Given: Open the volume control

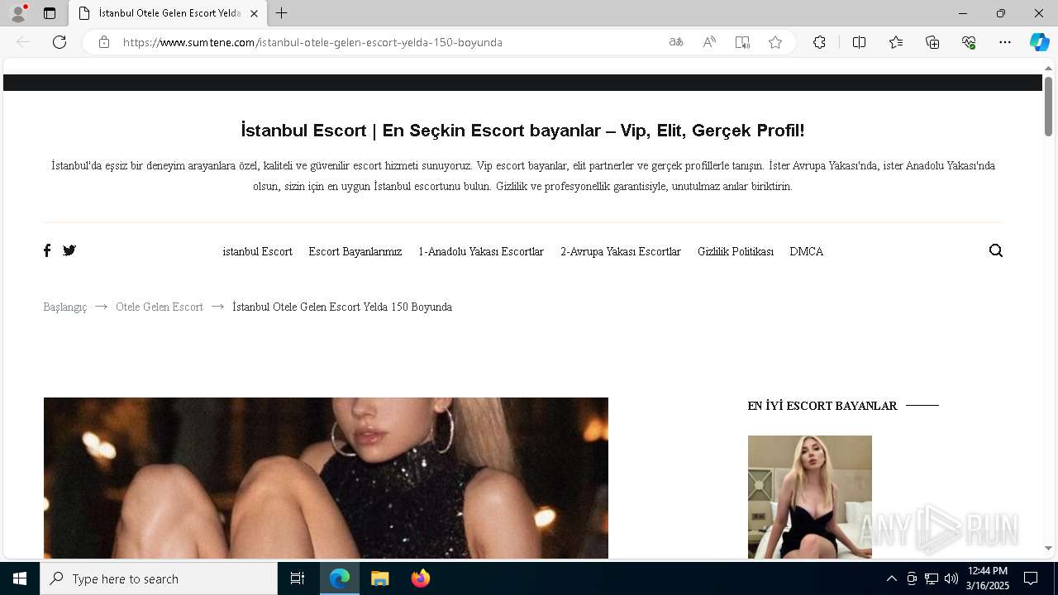Looking at the screenshot, I should pyautogui.click(x=951, y=578).
